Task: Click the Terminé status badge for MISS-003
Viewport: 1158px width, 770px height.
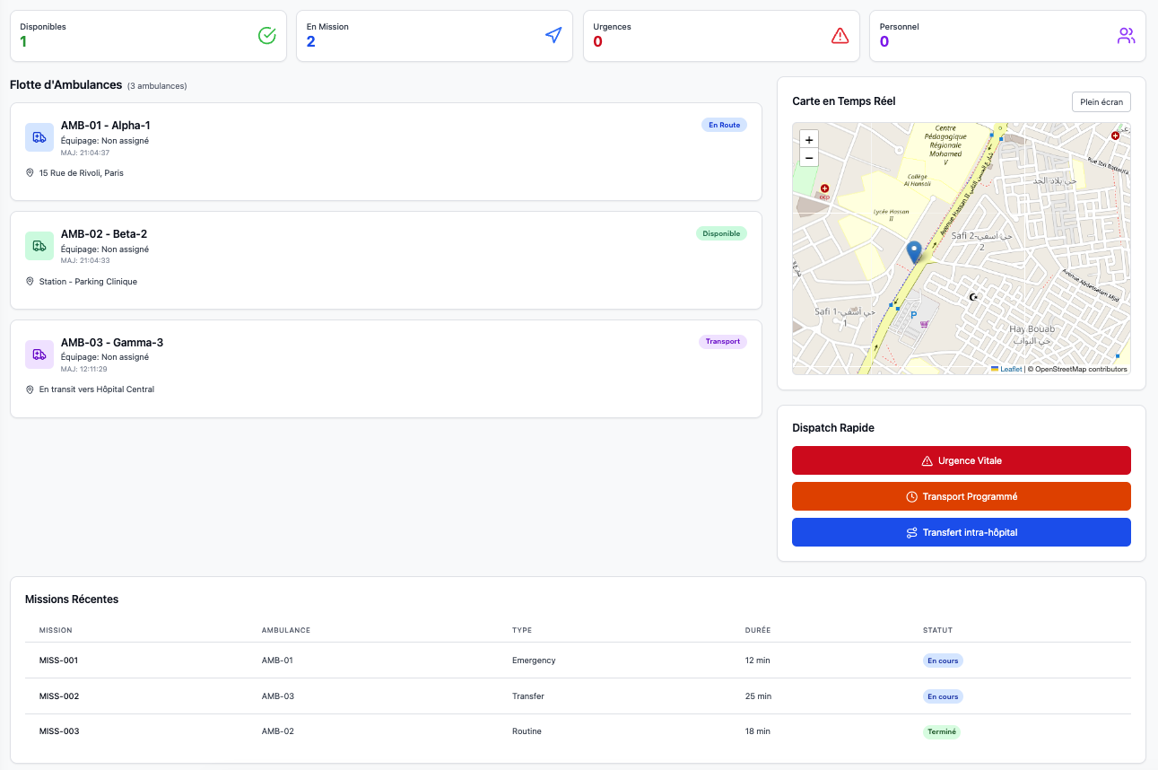Action: (941, 731)
